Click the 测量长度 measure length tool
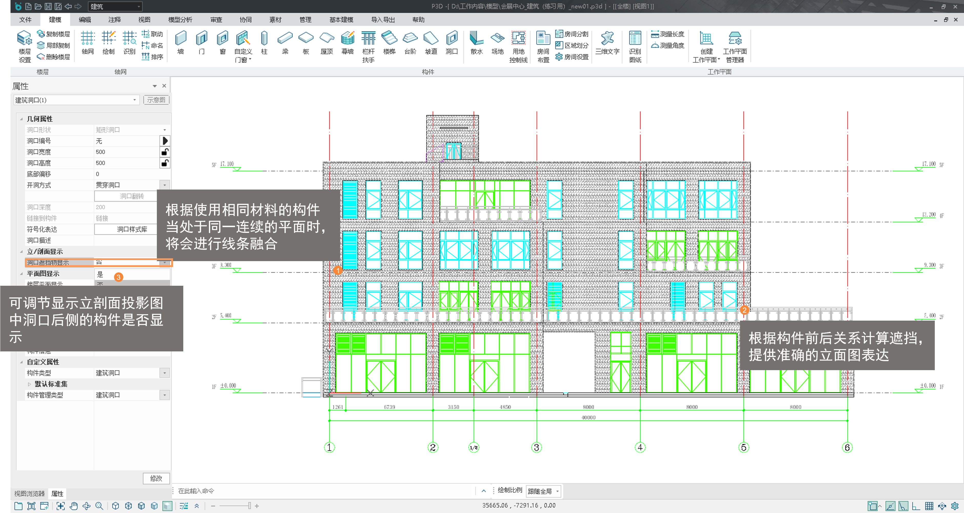 (668, 34)
